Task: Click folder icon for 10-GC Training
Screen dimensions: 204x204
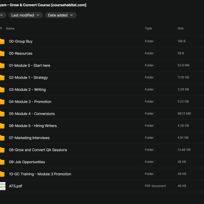Action: [2, 174]
